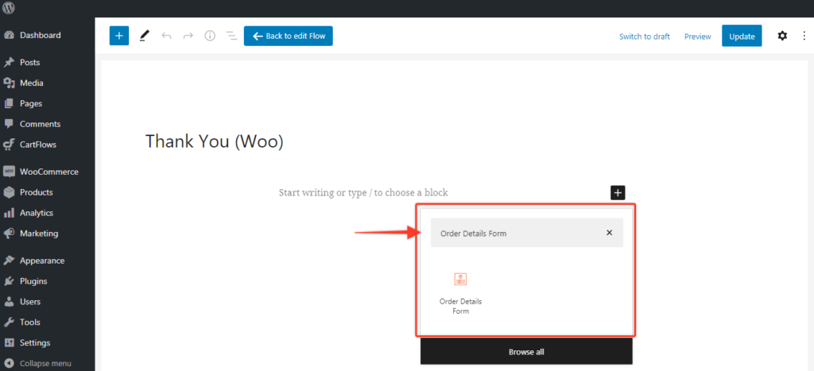Click the blue add block toolbar button

click(119, 36)
